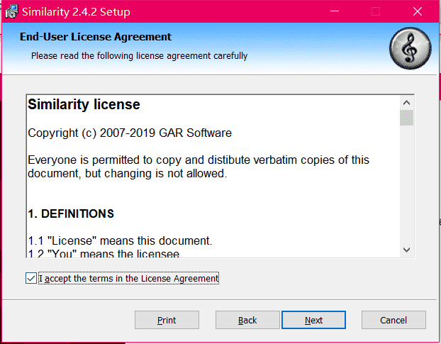This screenshot has height=344, width=441.
Task: Click 'Everyone is permitted to copy' paragraph
Action: 199,167
